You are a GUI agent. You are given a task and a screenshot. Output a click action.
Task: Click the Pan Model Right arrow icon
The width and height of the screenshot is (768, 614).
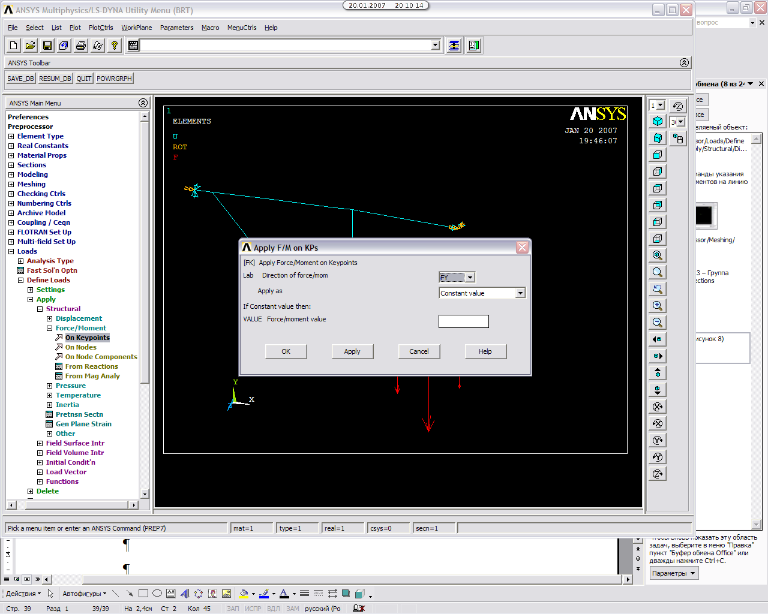658,356
